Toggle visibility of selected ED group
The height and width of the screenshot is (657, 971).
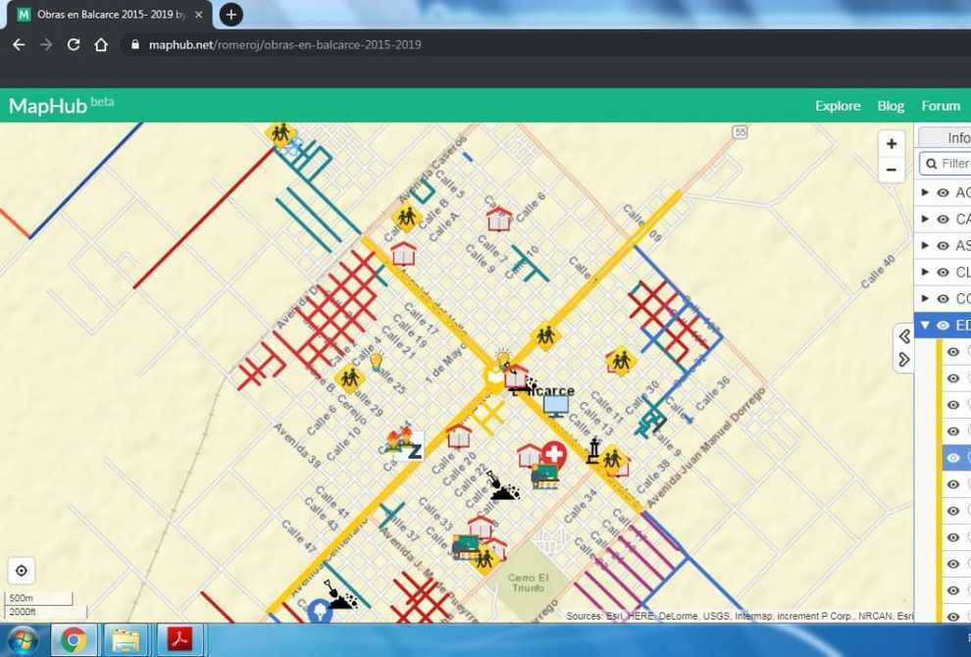click(x=943, y=326)
